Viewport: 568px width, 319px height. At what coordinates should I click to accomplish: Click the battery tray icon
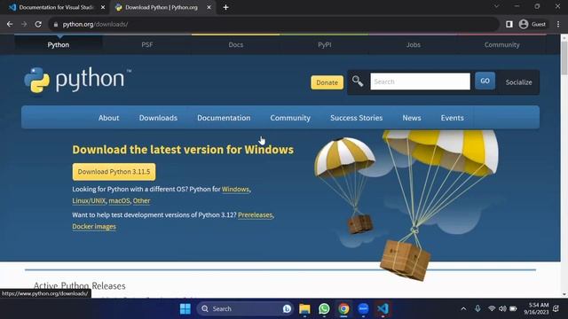tap(513, 308)
